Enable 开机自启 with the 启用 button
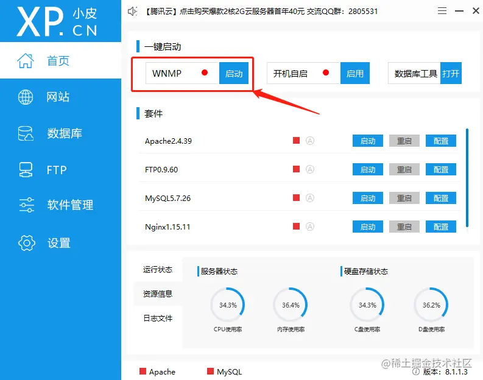The width and height of the screenshot is (483, 380). tap(355, 73)
